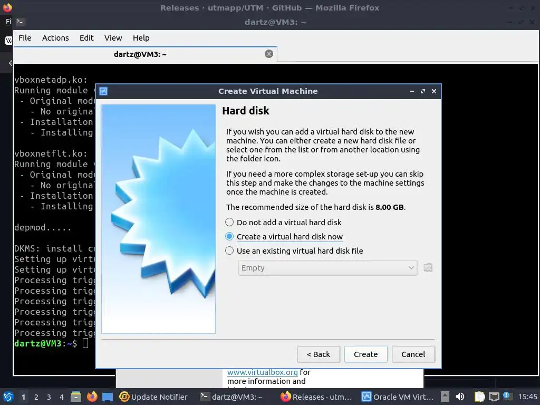Switch to workspace 4
The image size is (540, 405).
62,397
